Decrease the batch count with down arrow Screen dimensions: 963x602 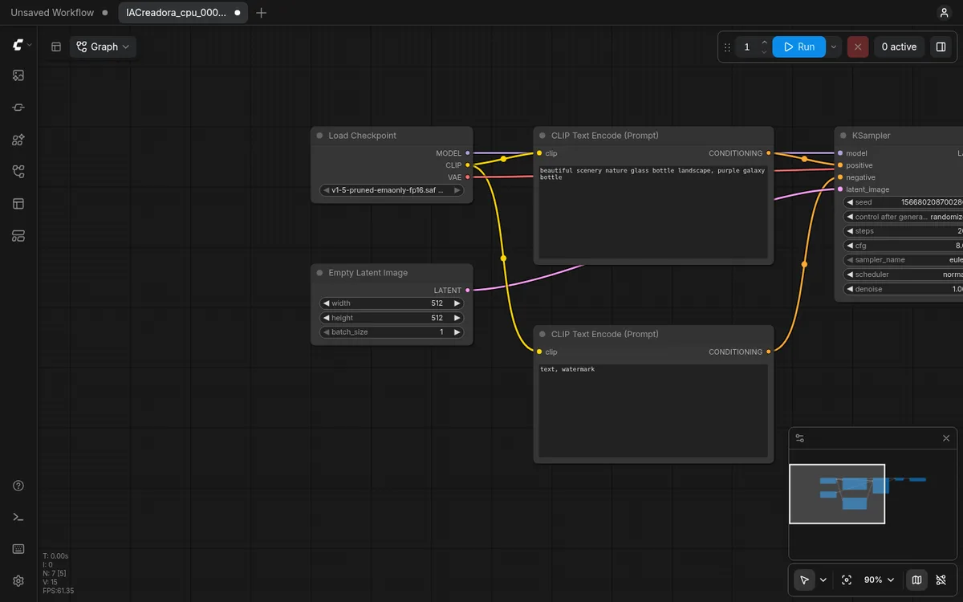point(764,51)
